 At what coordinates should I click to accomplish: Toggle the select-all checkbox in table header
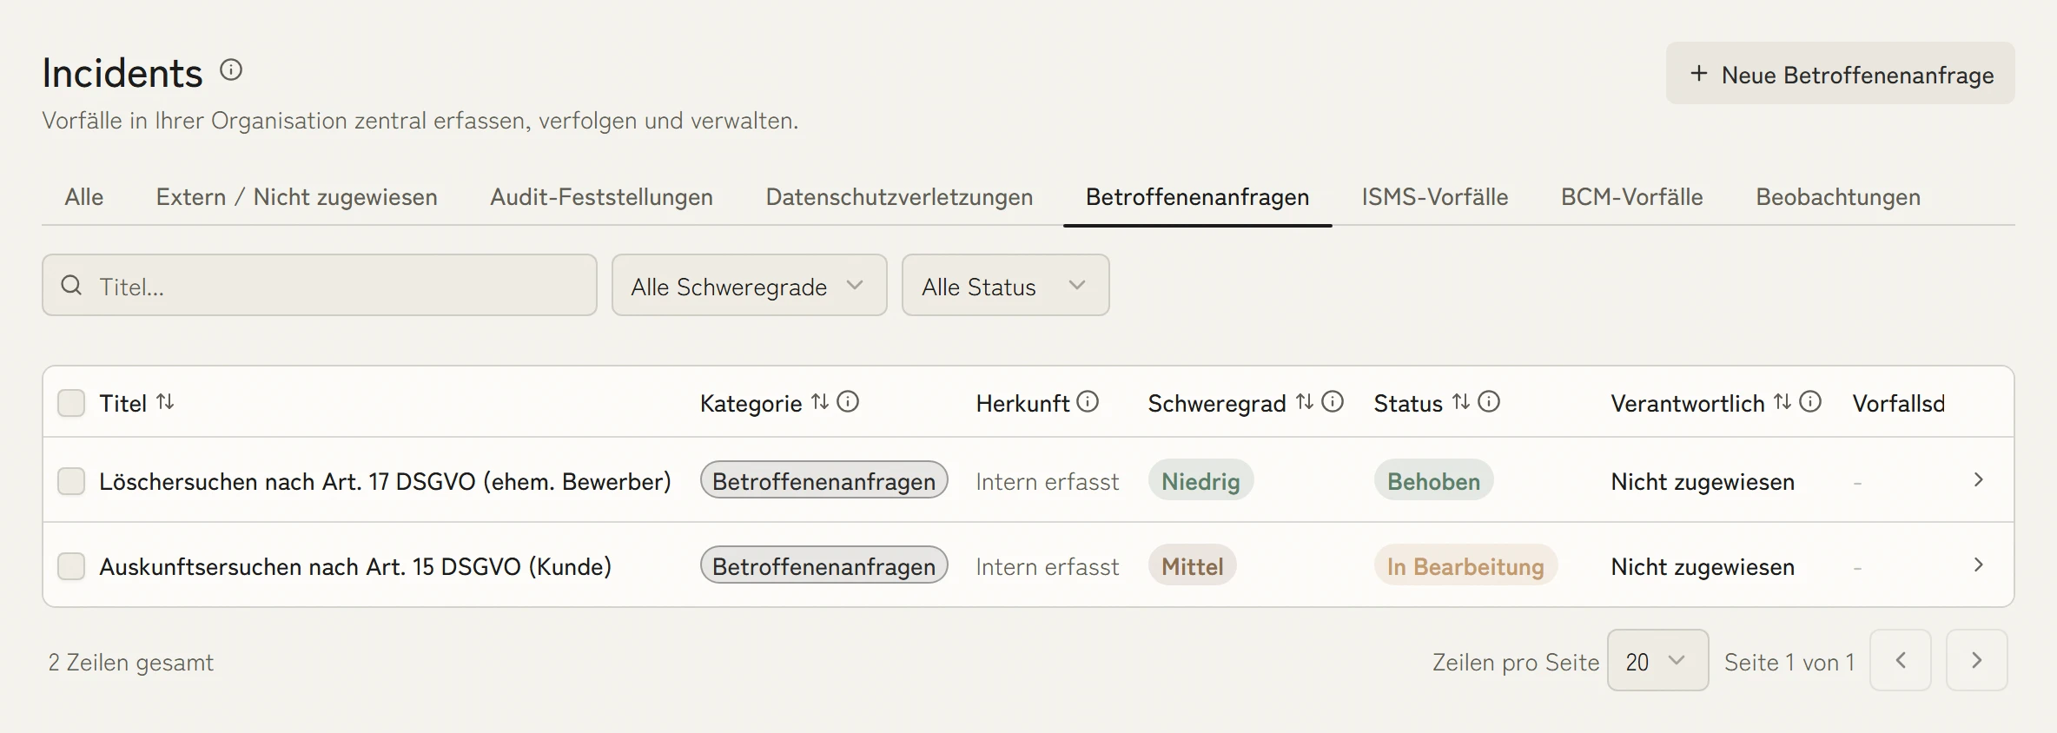71,403
